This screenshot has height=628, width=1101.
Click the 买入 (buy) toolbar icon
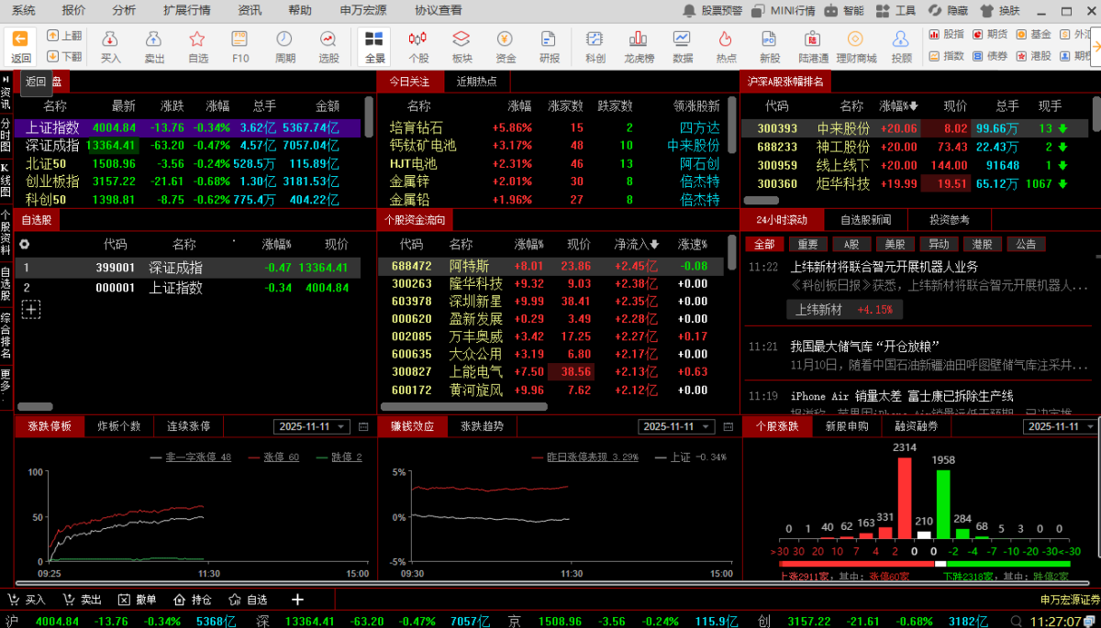[110, 46]
